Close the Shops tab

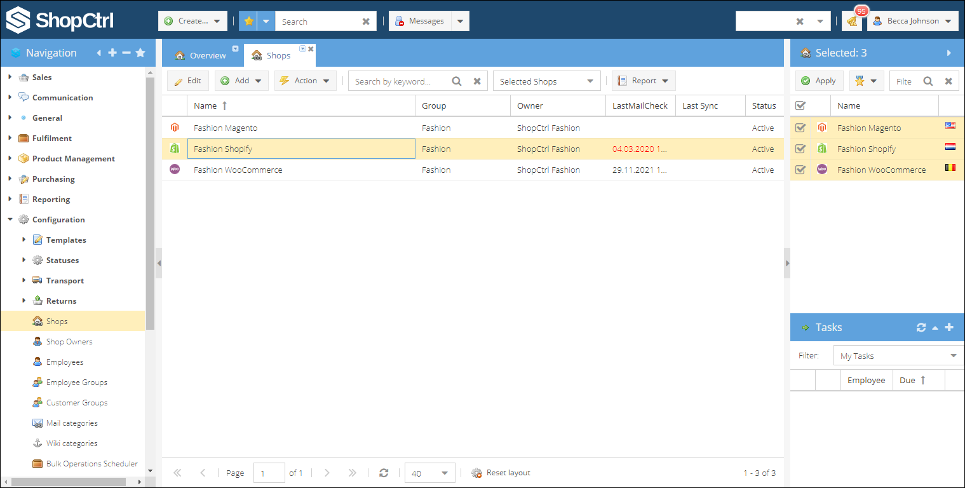pos(311,48)
